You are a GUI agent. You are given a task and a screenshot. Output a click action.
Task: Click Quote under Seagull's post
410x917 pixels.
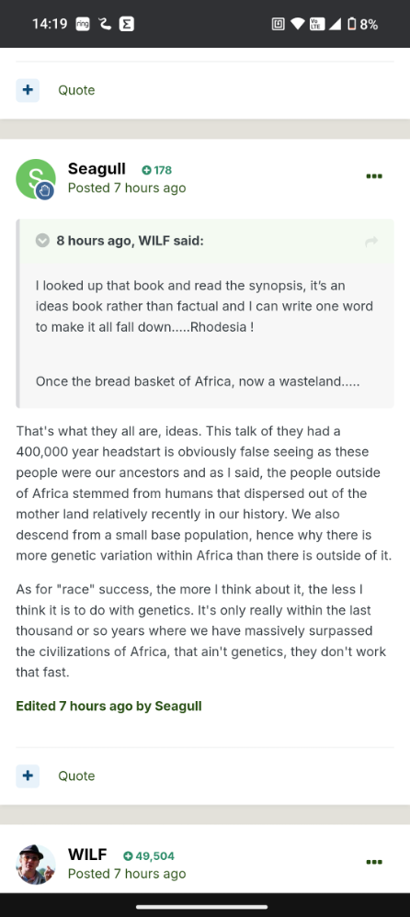76,776
